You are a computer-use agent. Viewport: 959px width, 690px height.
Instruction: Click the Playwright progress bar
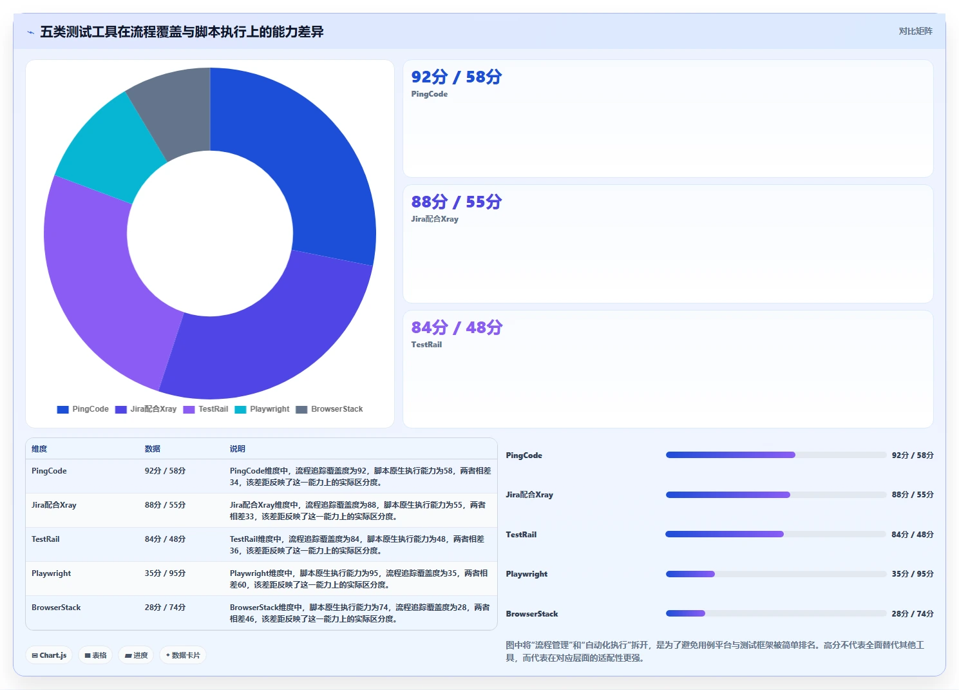[x=776, y=574]
